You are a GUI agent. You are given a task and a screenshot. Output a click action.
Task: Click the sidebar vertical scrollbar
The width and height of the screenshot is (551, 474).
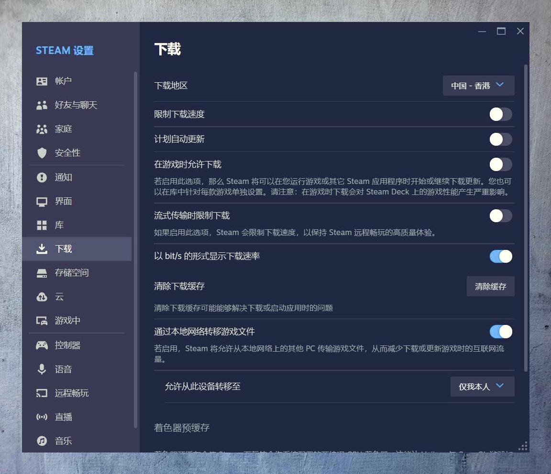(135, 249)
